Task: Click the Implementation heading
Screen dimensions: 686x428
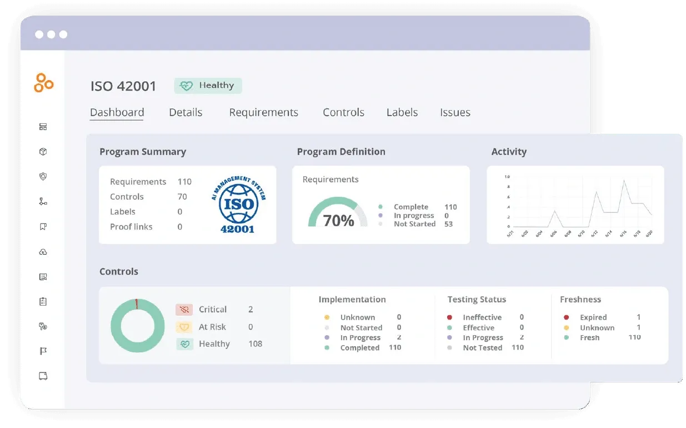Action: pyautogui.click(x=352, y=300)
